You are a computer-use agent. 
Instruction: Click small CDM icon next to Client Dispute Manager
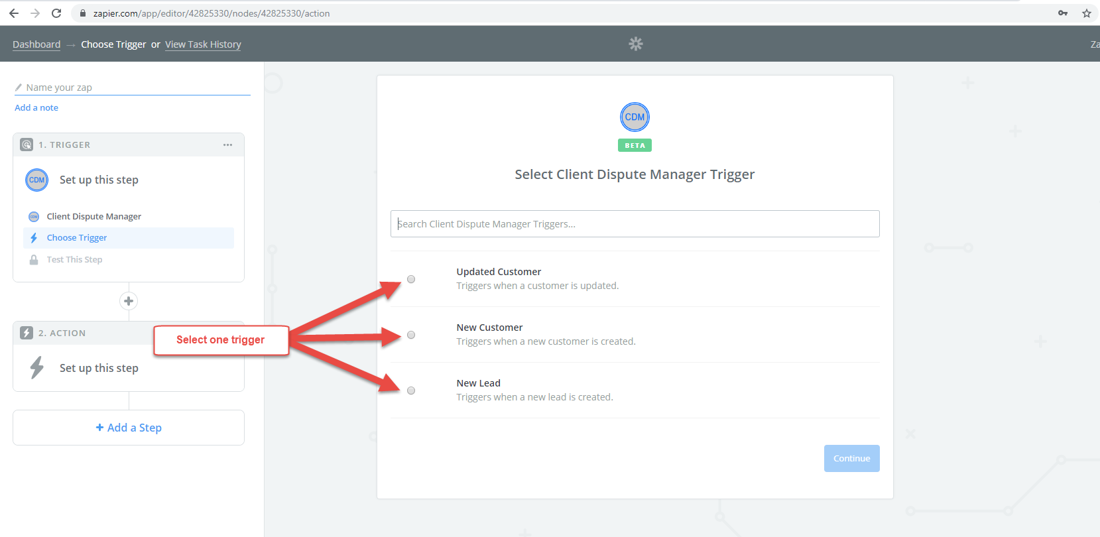[34, 217]
